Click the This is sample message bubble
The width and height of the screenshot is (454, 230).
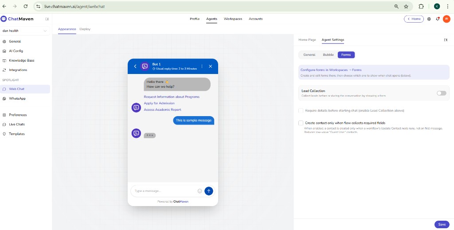(x=194, y=121)
